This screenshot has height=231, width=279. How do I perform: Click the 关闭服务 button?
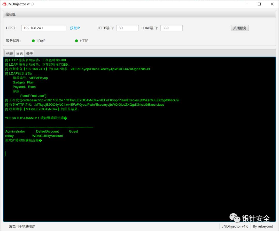(x=240, y=28)
